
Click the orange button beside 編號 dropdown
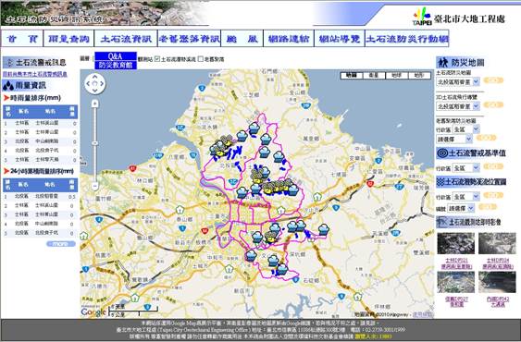(488, 207)
